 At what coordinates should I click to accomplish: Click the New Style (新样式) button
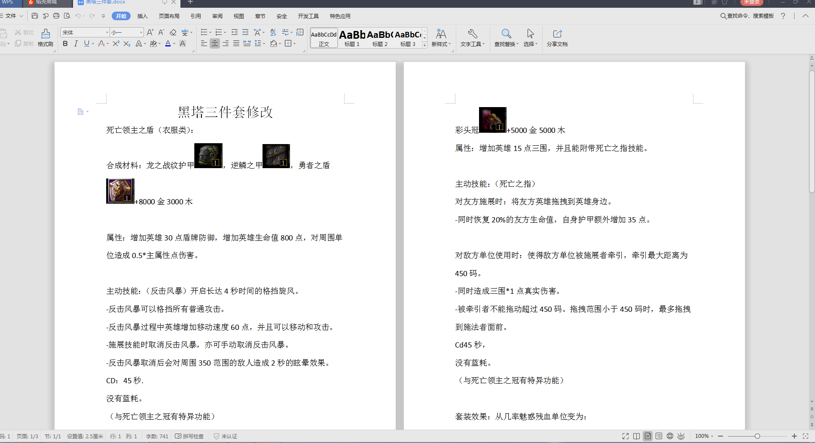441,38
